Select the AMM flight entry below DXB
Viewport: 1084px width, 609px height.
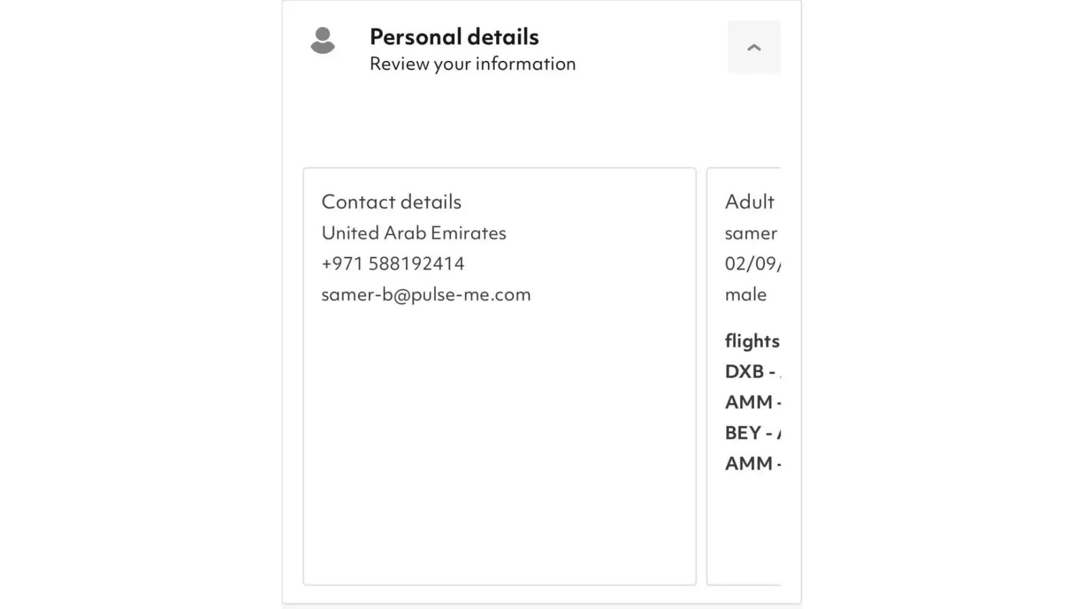pyautogui.click(x=752, y=403)
